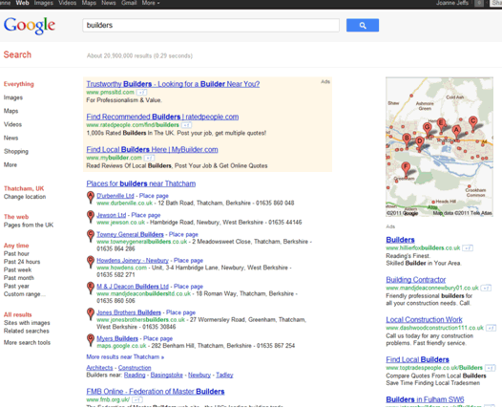Image resolution: width=502 pixels, height=408 pixels.
Task: Click the +1 icon next to toptradespeople.co.uk
Action: [x=490, y=368]
